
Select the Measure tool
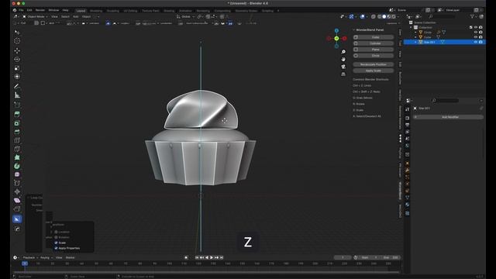(x=17, y=95)
